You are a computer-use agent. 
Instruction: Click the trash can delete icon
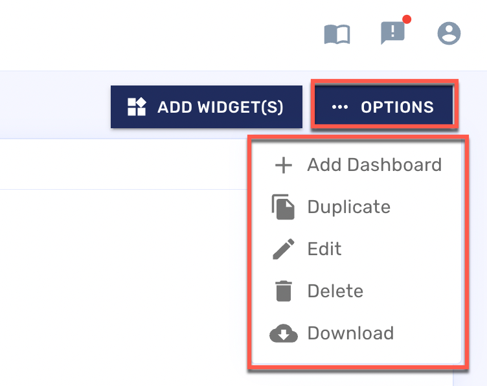[x=284, y=291]
